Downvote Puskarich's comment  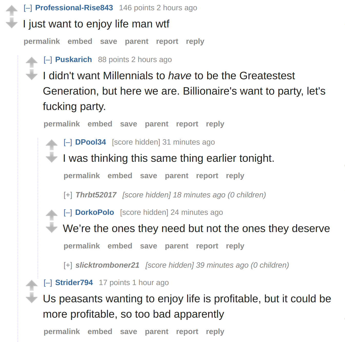[x=32, y=75]
